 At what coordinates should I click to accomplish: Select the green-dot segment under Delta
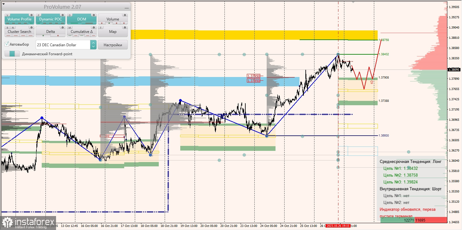pyautogui.click(x=43, y=35)
